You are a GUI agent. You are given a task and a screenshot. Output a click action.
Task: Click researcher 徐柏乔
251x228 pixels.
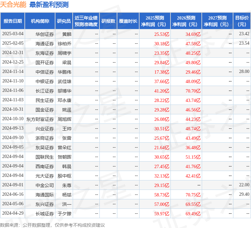(x=65, y=44)
